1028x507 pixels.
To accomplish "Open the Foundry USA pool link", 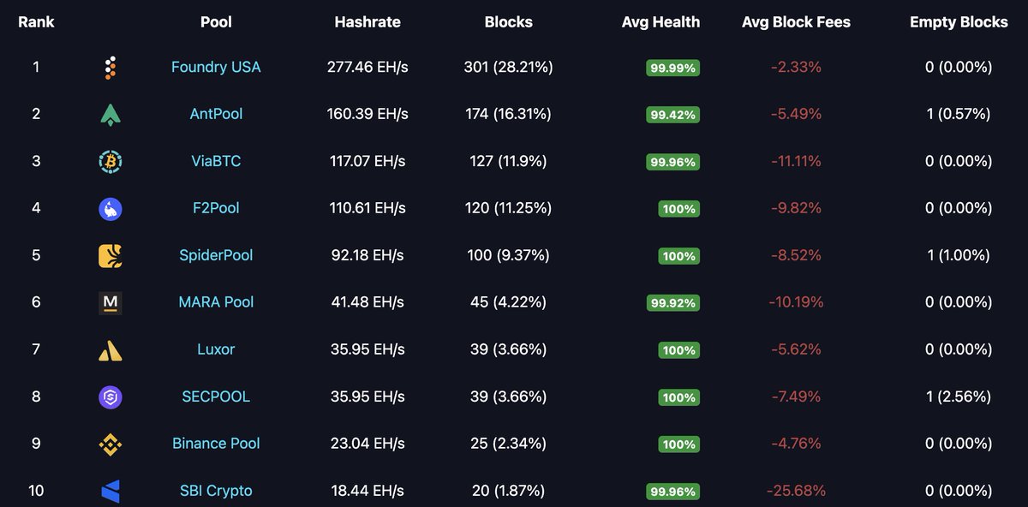I will tap(216, 67).
